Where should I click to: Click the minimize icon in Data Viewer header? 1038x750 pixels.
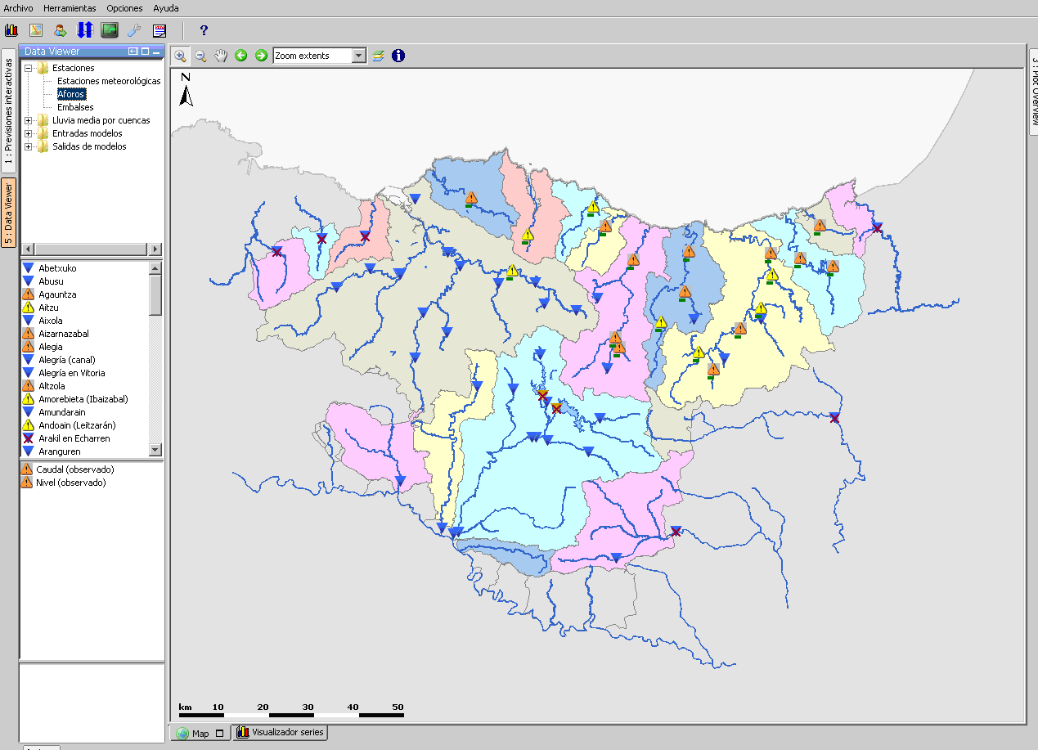tap(156, 52)
